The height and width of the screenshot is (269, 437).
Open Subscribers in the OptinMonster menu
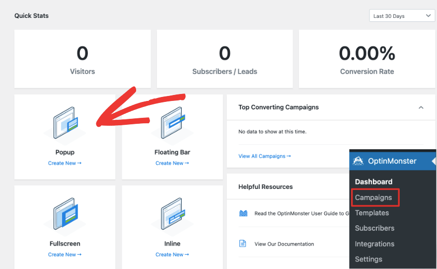(374, 228)
